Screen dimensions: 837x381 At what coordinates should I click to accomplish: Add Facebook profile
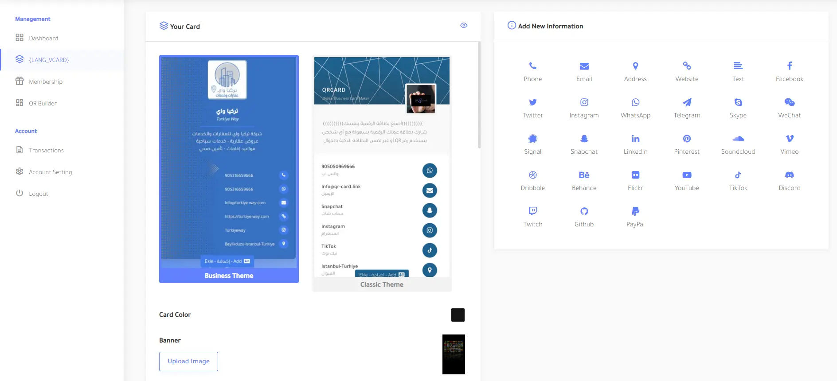pyautogui.click(x=790, y=72)
